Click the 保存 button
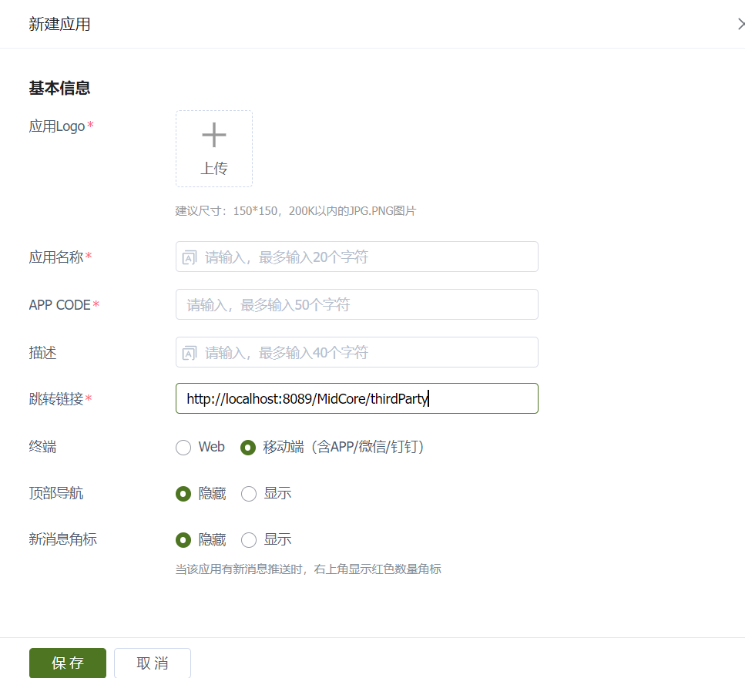This screenshot has height=678, width=745. click(x=68, y=663)
